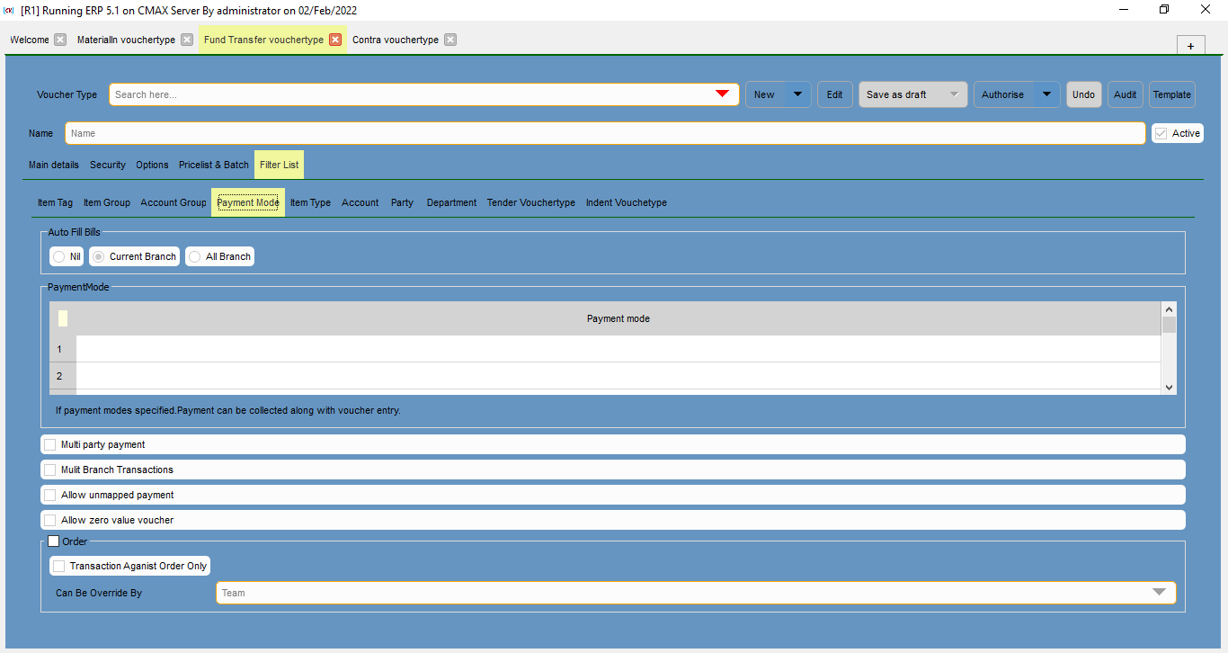The image size is (1228, 653).
Task: Click the Payment mode column header
Action: [x=618, y=318]
